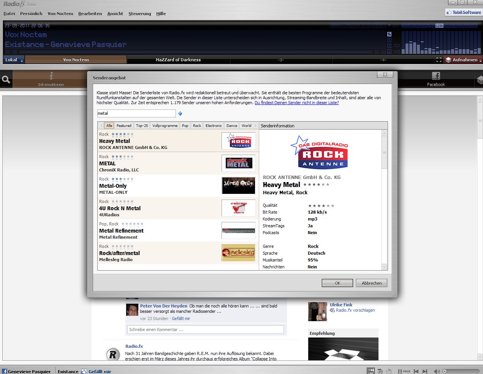
Task: Click the Mellesleg Radio station logo thumbnail
Action: pos(238,253)
